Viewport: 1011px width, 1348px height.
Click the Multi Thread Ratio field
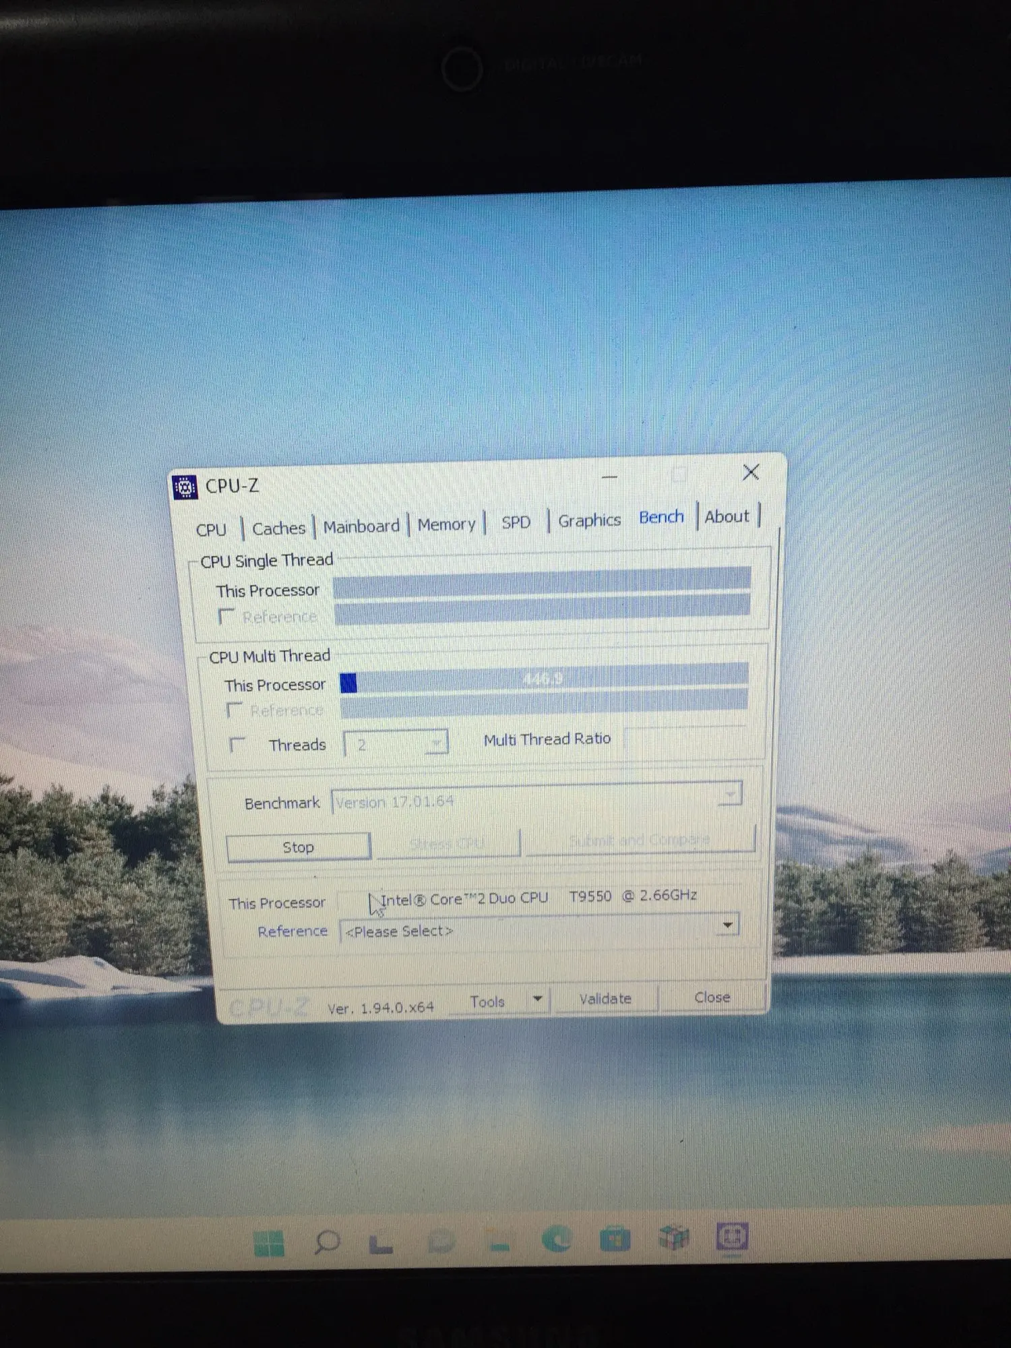[685, 736]
